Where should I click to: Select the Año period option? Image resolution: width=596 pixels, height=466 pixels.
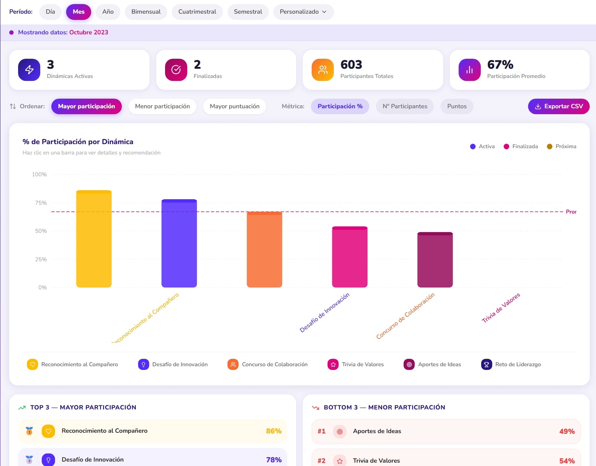(x=108, y=12)
